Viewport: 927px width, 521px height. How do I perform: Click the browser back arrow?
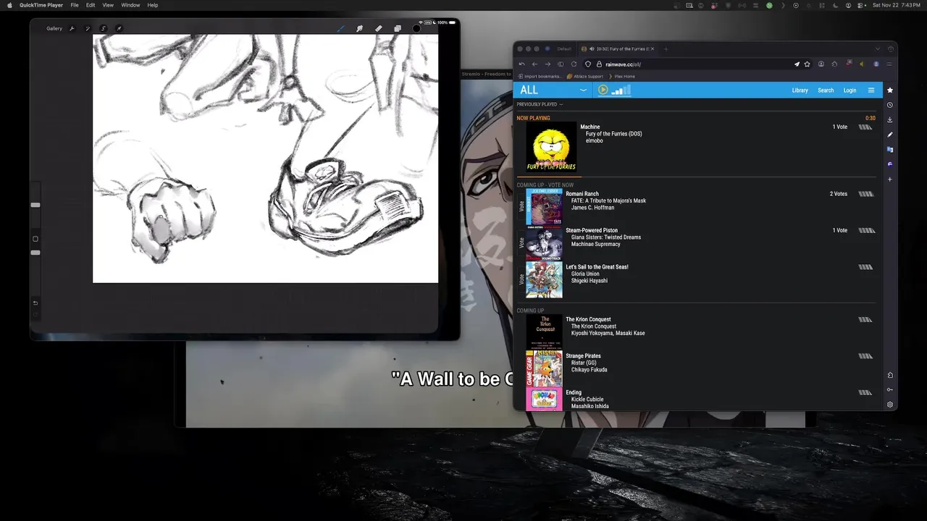click(534, 64)
